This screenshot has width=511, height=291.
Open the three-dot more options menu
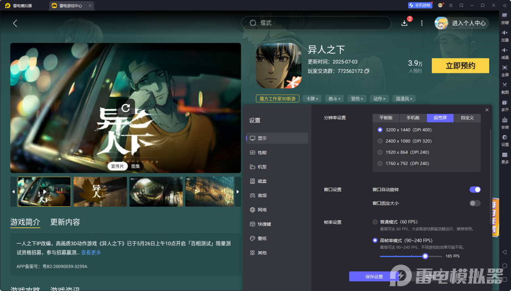click(422, 23)
